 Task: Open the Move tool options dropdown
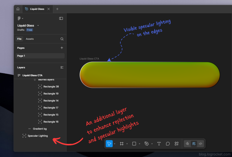(114, 143)
